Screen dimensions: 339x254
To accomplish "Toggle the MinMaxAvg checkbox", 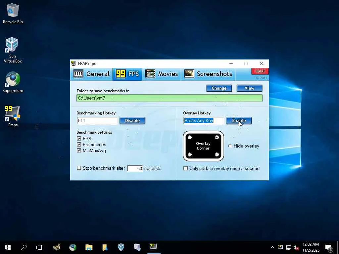I will 79,150.
